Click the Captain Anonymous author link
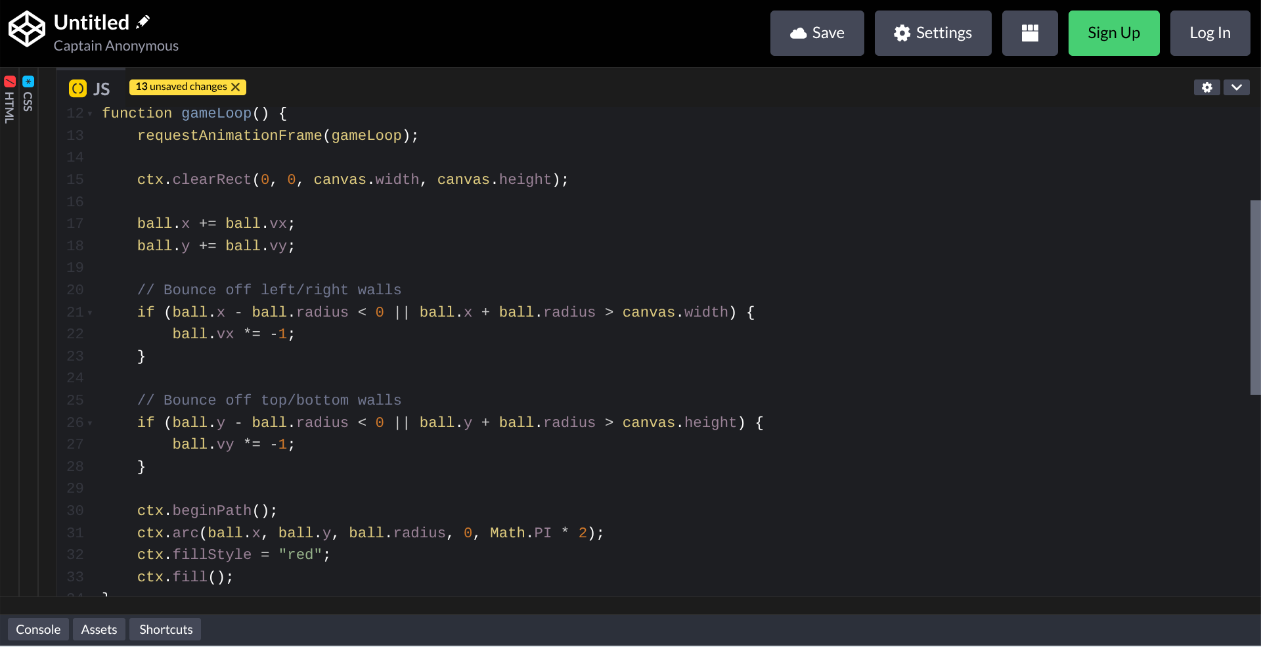1261x647 pixels. pyautogui.click(x=116, y=45)
